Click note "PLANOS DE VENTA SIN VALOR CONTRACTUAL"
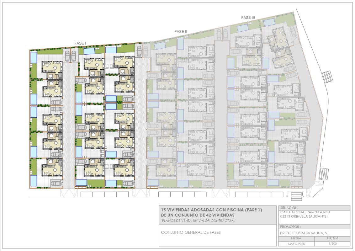This screenshot has height=251, width=355. point(198,221)
